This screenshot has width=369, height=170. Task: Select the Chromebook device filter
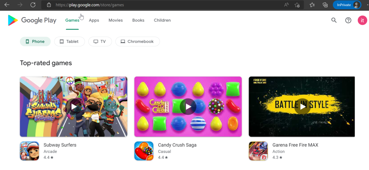[x=137, y=42]
